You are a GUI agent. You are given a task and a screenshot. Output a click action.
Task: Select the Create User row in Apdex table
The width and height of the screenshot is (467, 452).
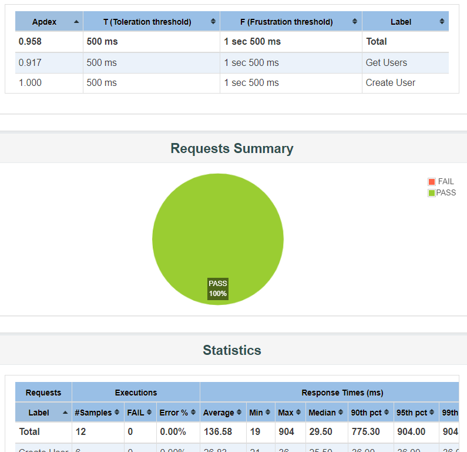[x=390, y=83]
